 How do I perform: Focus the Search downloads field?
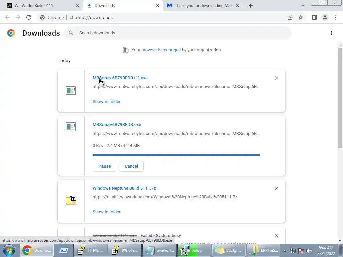click(178, 33)
